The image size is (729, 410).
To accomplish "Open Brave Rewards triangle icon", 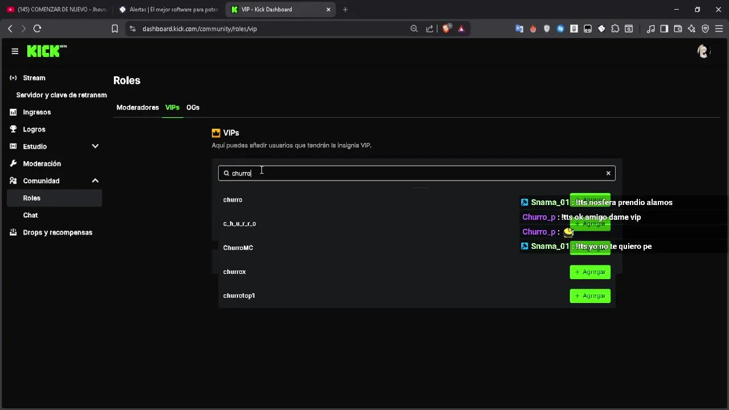I will (x=461, y=28).
